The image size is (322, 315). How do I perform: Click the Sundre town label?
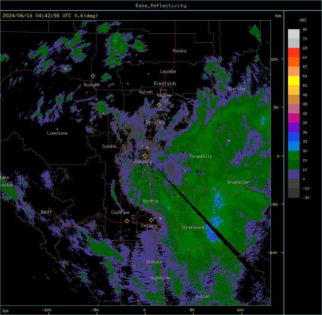coord(109,146)
